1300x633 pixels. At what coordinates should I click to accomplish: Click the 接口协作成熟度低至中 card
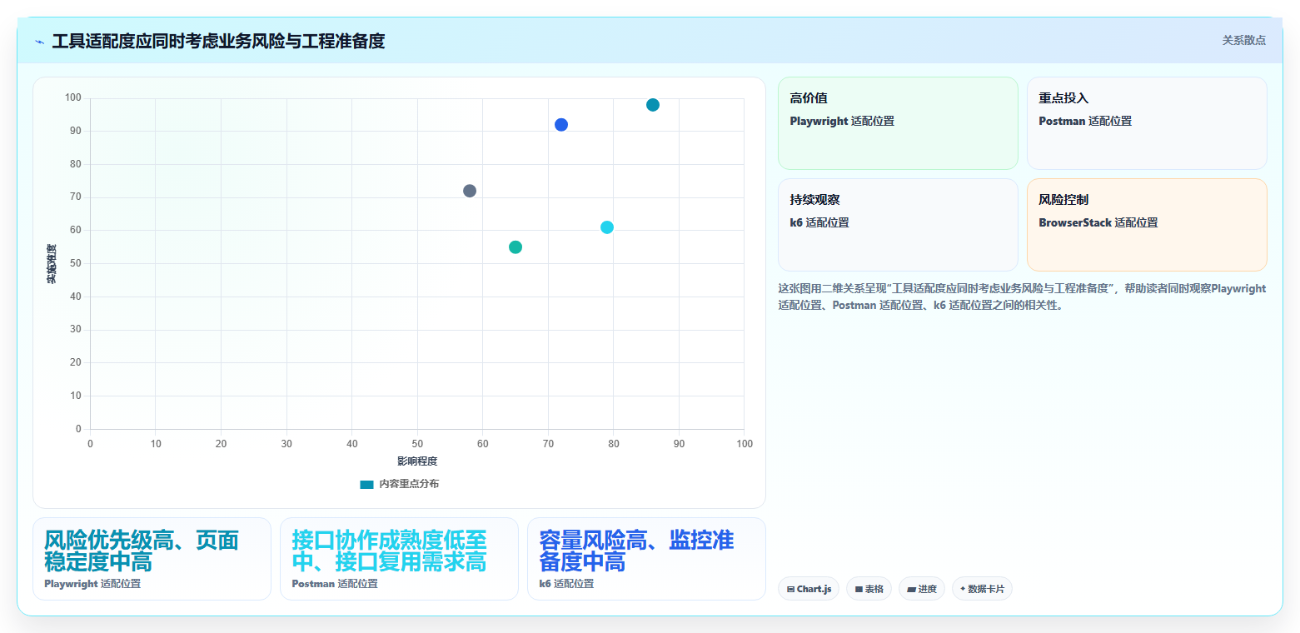coord(399,559)
